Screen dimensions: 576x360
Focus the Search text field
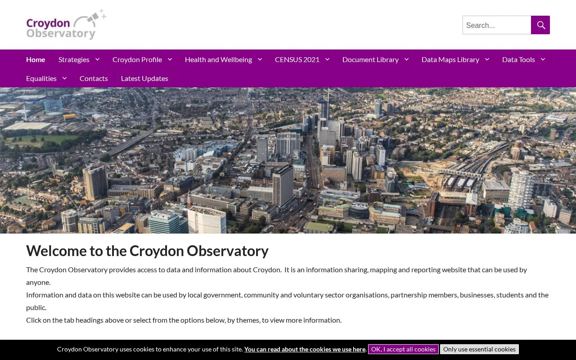(x=497, y=25)
